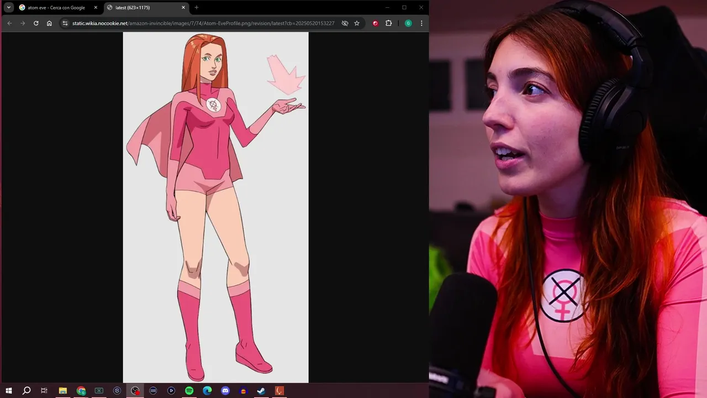The height and width of the screenshot is (398, 707).
Task: Switch to the 'atom eve - Cerca con Google' tab
Action: [x=57, y=8]
